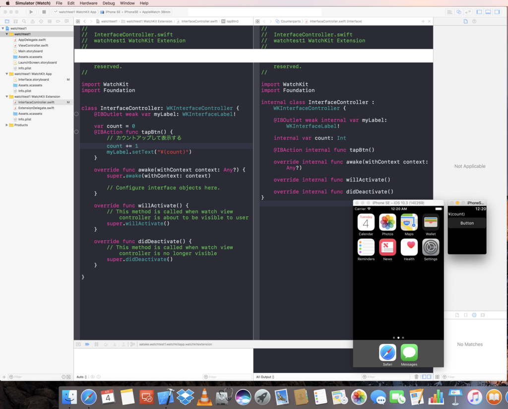Open the All Output console dropdown
The width and height of the screenshot is (508, 409).
265,377
